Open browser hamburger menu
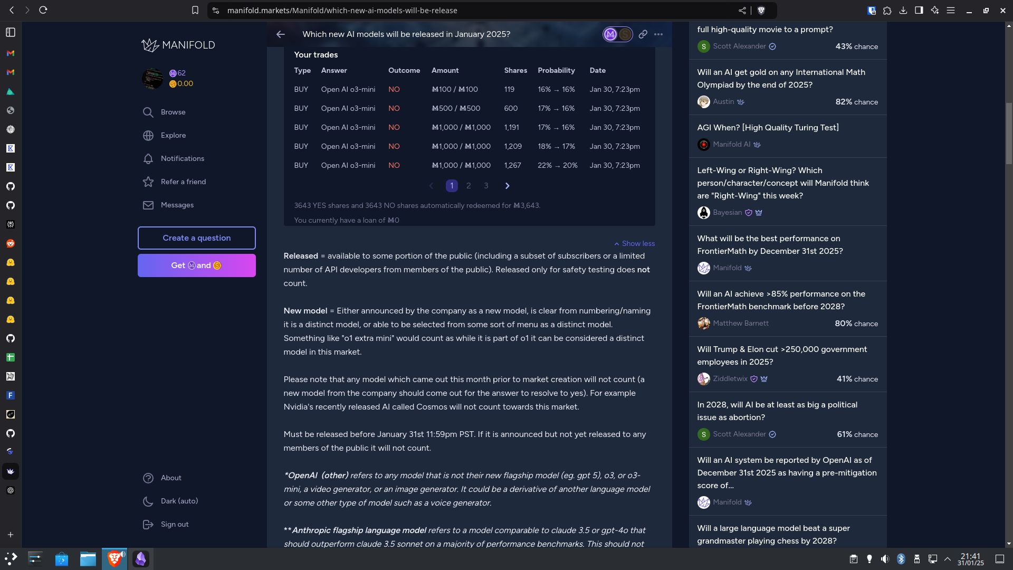The height and width of the screenshot is (570, 1013). (x=951, y=10)
